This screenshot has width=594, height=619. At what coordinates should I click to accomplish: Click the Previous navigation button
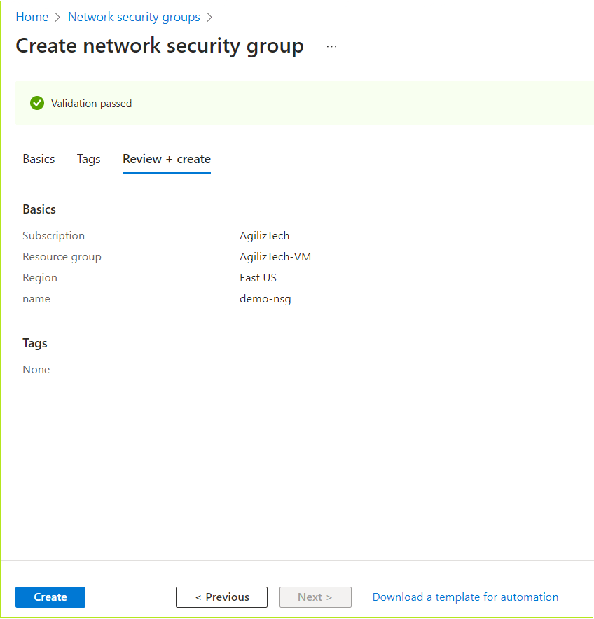[221, 597]
